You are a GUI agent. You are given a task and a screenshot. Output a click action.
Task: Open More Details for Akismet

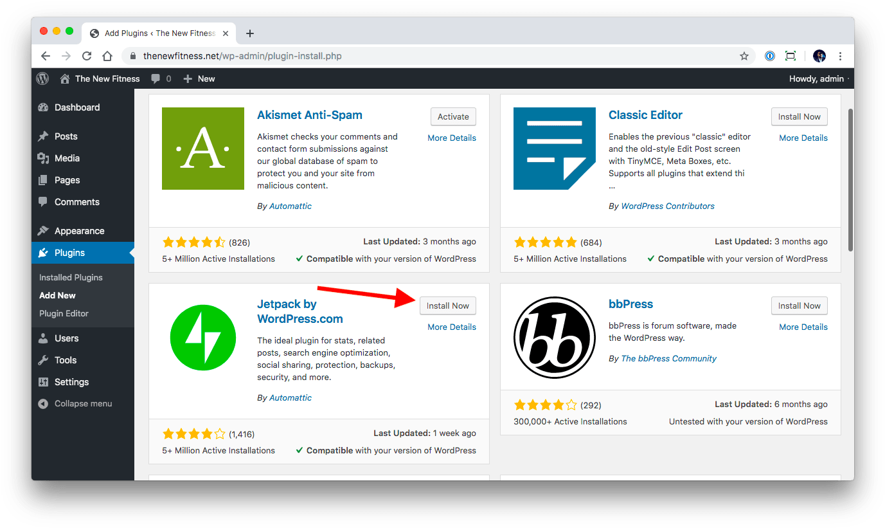pos(452,138)
